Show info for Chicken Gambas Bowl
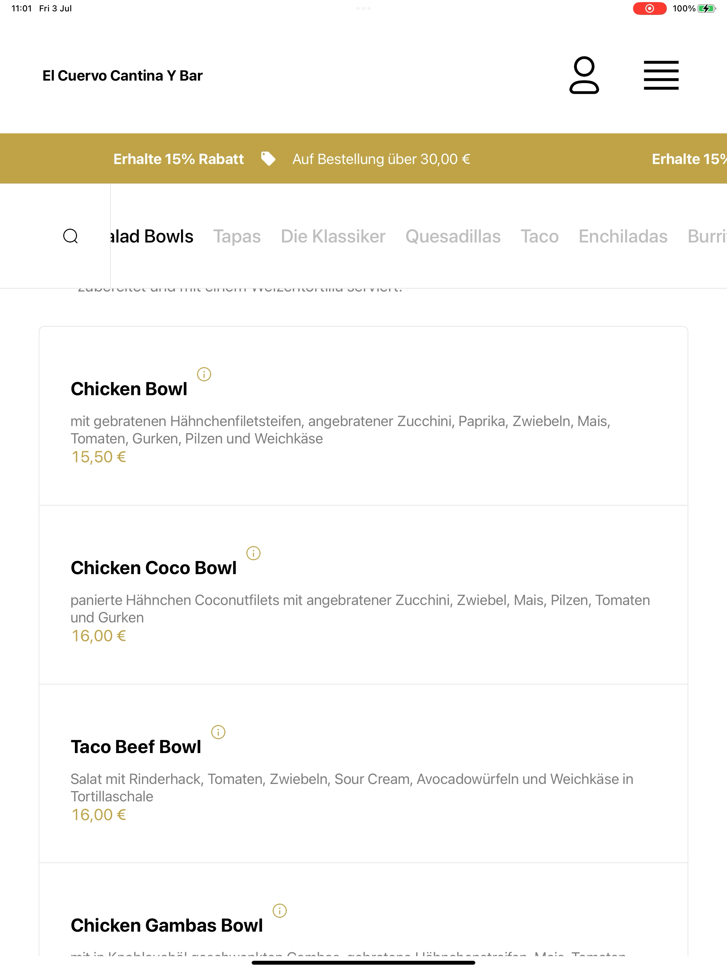727x970 pixels. [x=280, y=911]
